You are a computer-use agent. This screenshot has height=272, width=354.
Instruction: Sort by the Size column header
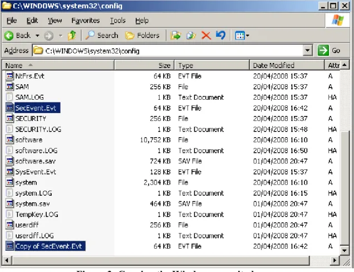coord(144,65)
